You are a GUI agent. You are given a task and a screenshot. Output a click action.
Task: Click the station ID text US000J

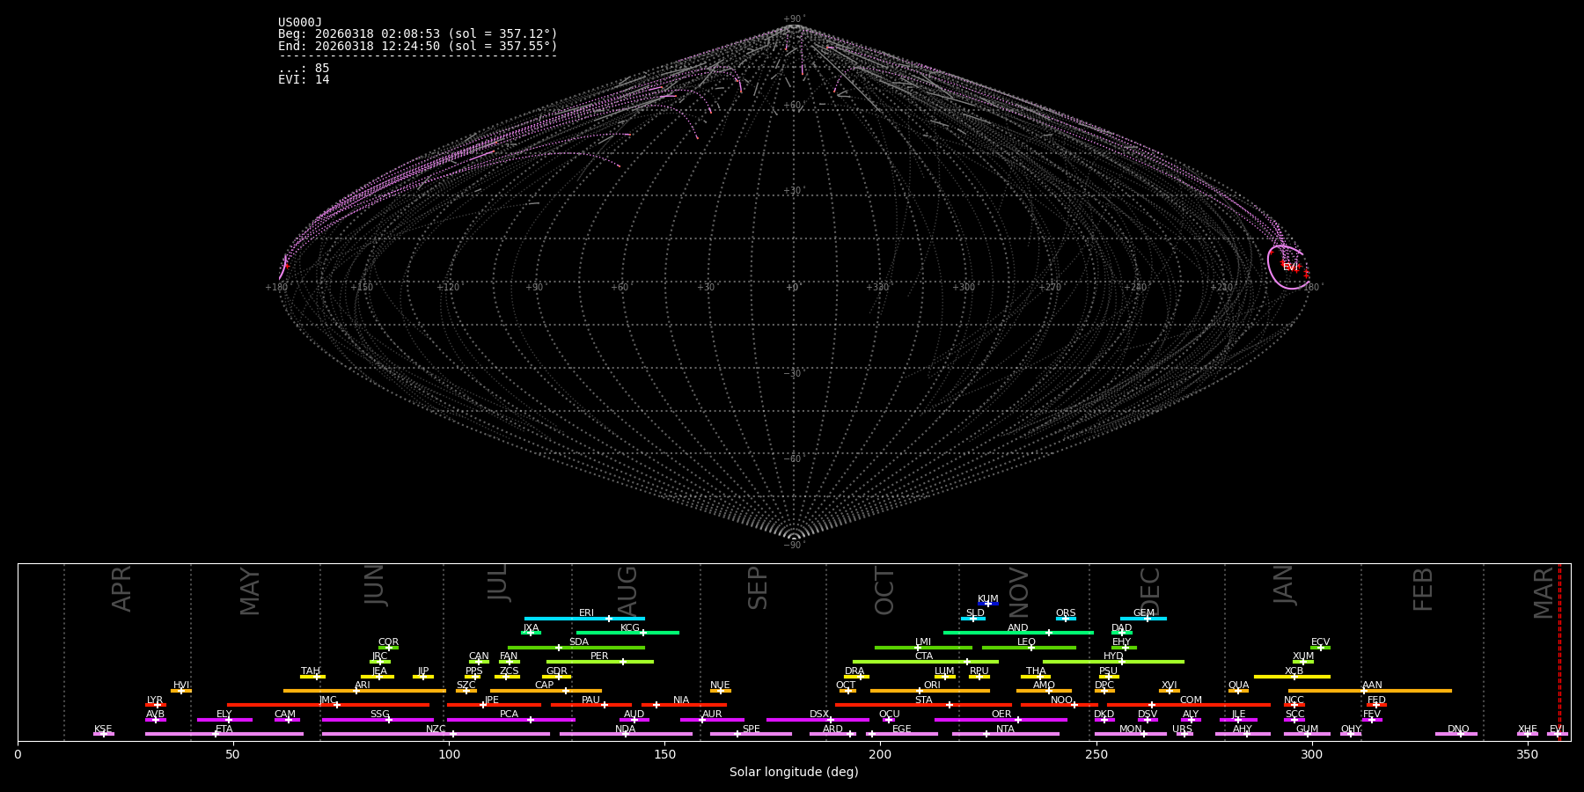[300, 23]
